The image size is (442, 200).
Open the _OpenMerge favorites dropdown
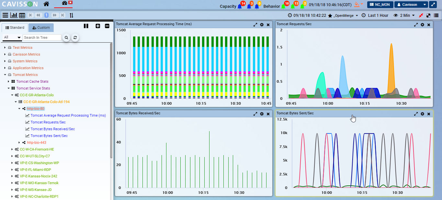pyautogui.click(x=343, y=16)
